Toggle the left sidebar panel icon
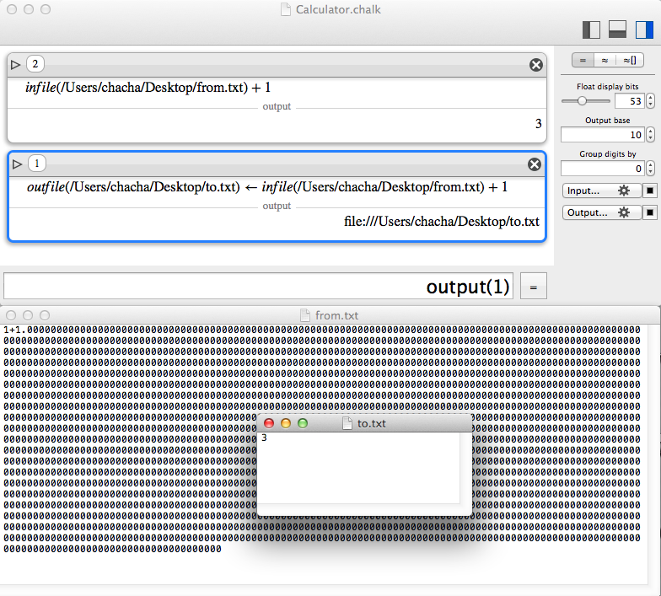This screenshot has width=661, height=596. [591, 30]
